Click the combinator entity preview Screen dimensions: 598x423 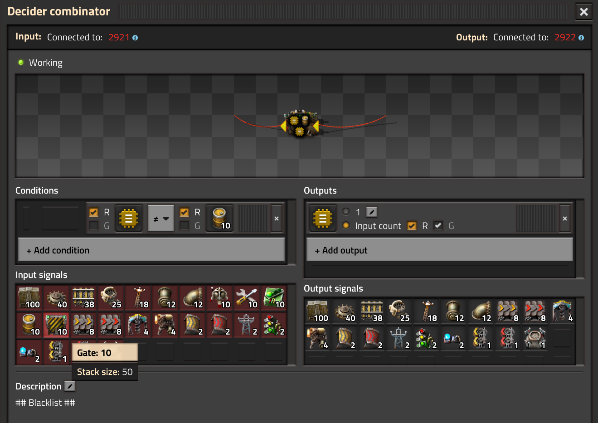pyautogui.click(x=300, y=123)
